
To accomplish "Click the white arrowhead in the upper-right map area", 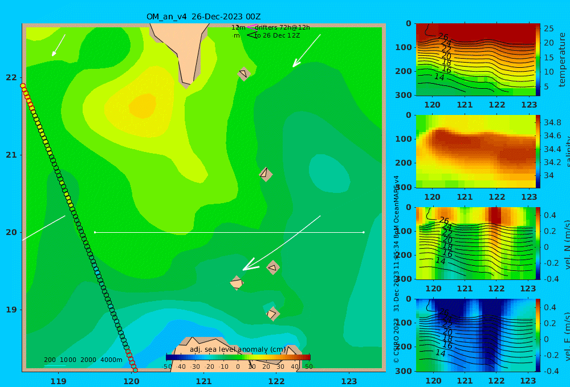I will 296,63.
